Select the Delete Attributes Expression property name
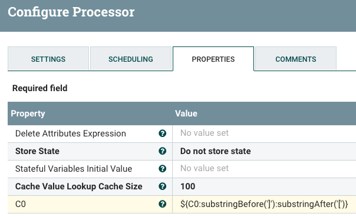 pos(70,133)
